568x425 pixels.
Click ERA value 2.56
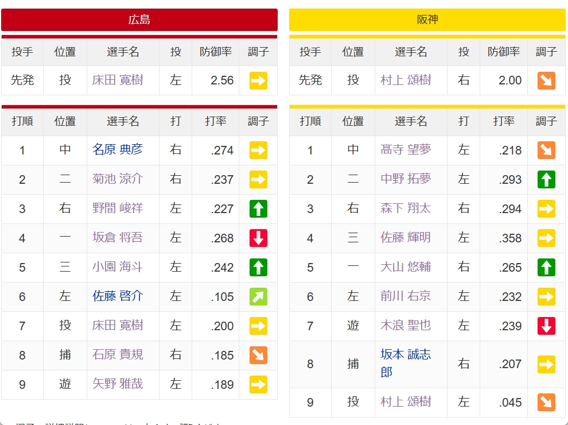(x=222, y=80)
